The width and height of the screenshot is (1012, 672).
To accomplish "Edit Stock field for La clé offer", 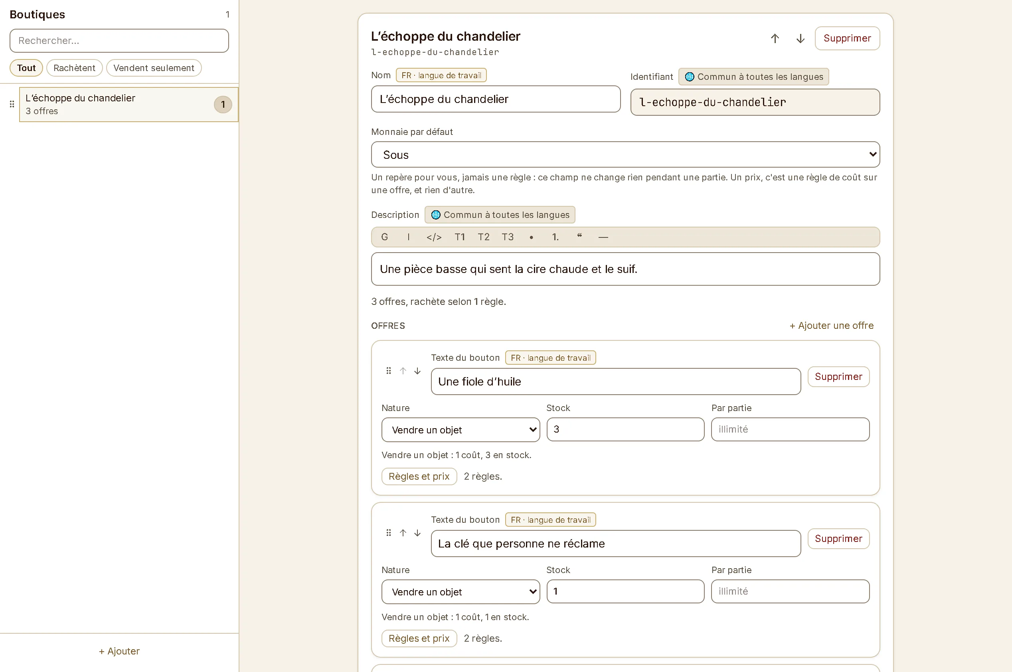I will 625,591.
